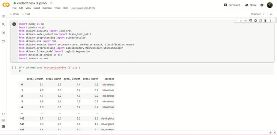Viewport: 277px width, 135px height.
Task: Open more cell actions three-dot menu
Action: [270, 21]
